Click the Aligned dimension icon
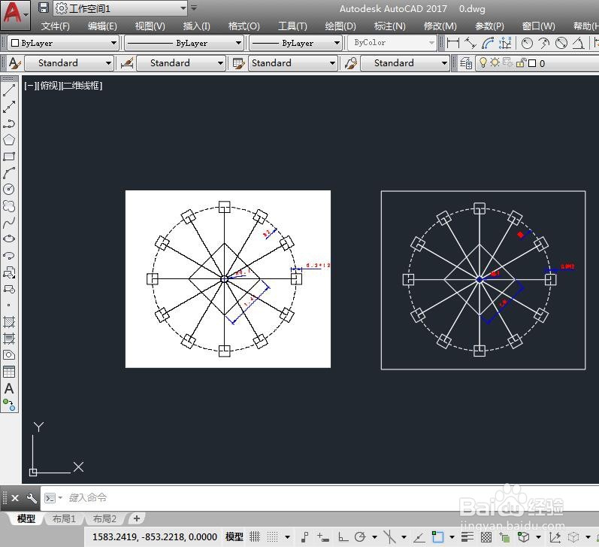599x547 pixels. coord(470,43)
